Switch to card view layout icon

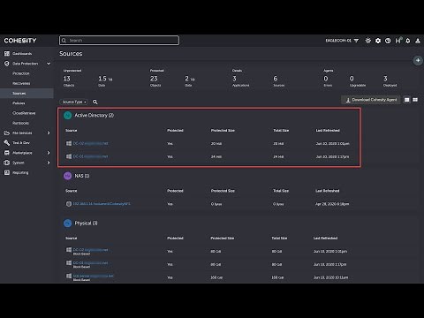click(415, 100)
